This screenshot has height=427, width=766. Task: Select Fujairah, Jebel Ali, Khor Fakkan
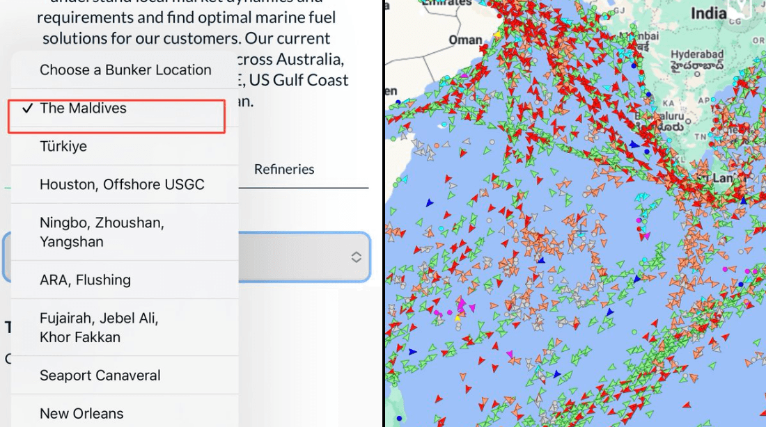point(99,328)
